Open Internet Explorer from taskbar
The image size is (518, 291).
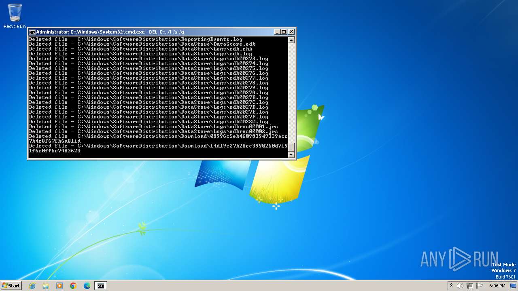tap(32, 286)
